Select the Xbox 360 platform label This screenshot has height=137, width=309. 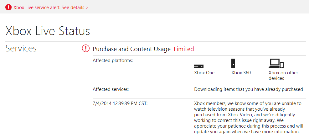click(x=241, y=73)
